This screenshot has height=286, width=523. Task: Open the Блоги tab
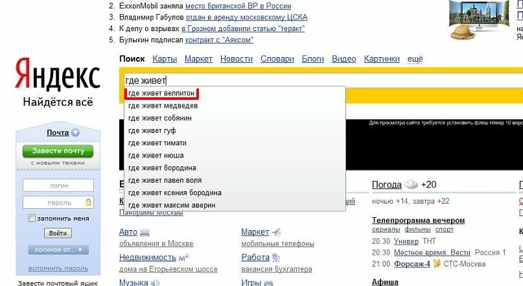313,59
